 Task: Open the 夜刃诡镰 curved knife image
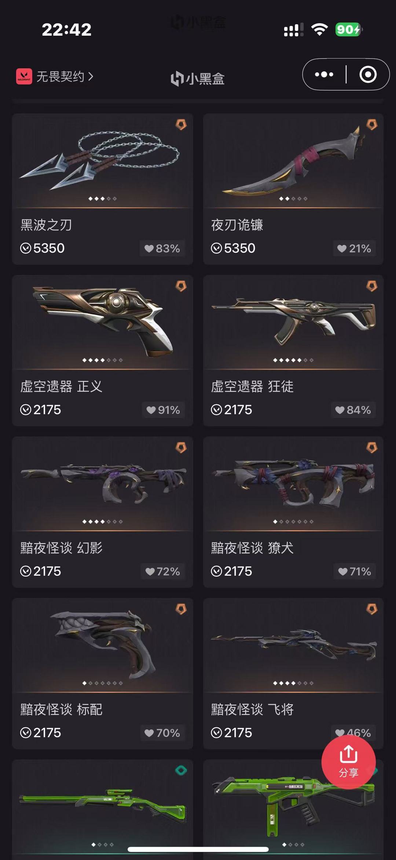click(293, 161)
